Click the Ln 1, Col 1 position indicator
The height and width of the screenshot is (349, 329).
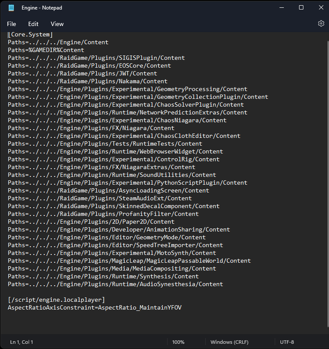tap(22, 342)
